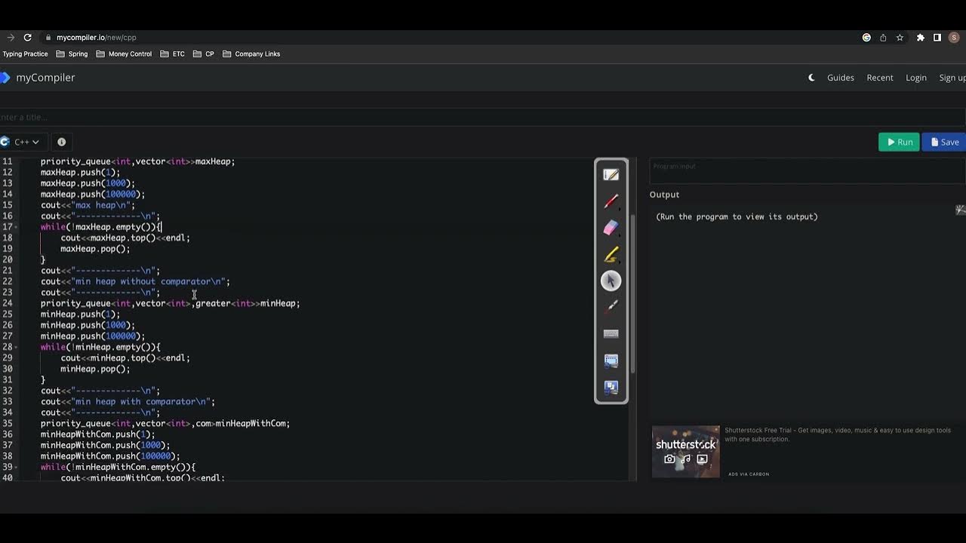966x543 pixels.
Task: Select the red pen annotation tool
Action: (611, 201)
